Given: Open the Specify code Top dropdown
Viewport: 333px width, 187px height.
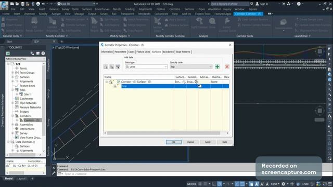Looking at the screenshot, I should coord(191,67).
